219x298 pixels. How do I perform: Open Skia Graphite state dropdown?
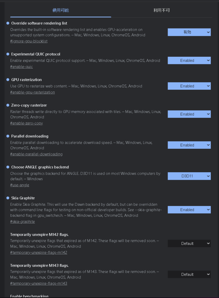click(x=189, y=210)
